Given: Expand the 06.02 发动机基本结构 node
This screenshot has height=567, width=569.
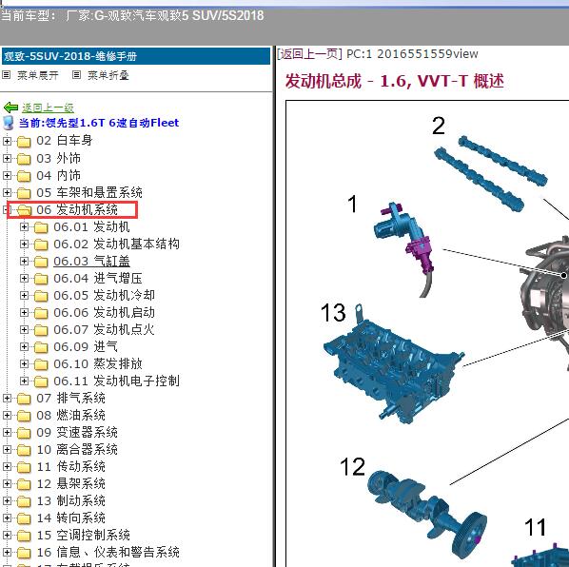Looking at the screenshot, I should pos(24,244).
